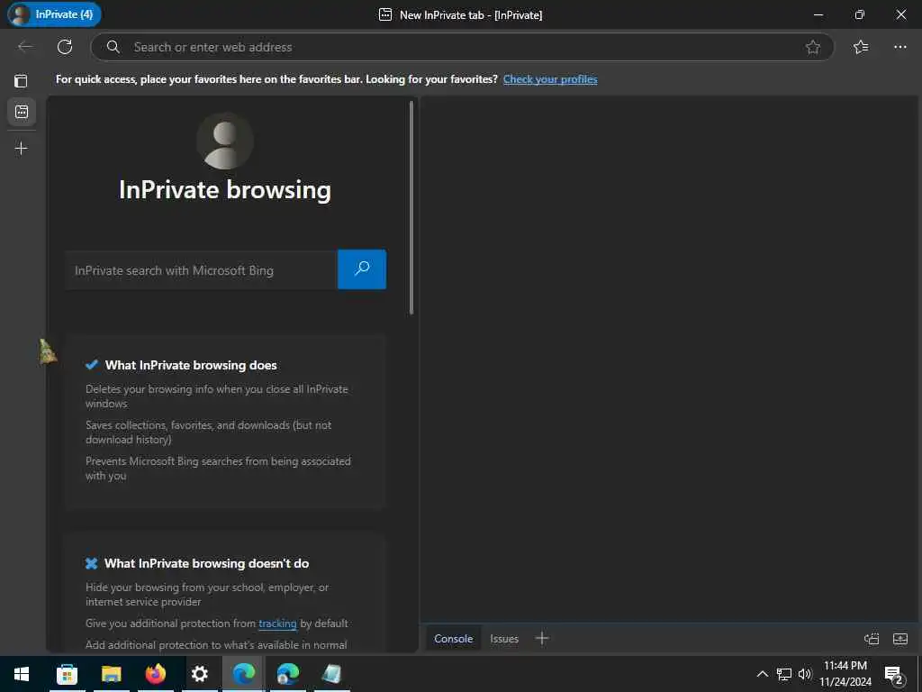This screenshot has width=922, height=692.
Task: Open the Windows Start menu
Action: (22, 674)
